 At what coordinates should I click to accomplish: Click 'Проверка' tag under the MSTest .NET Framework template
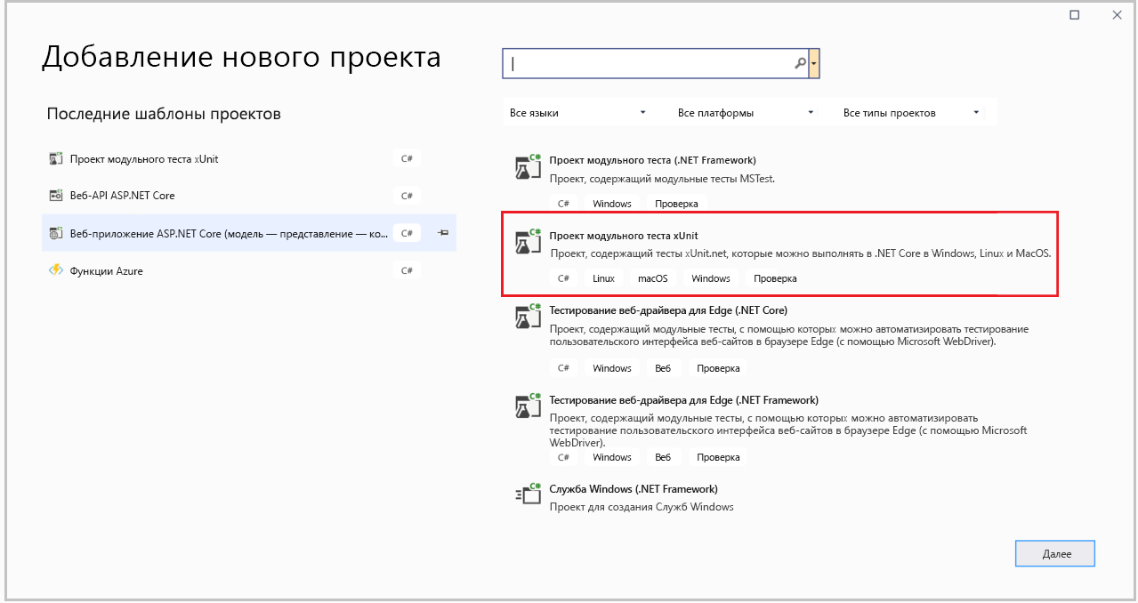[676, 204]
